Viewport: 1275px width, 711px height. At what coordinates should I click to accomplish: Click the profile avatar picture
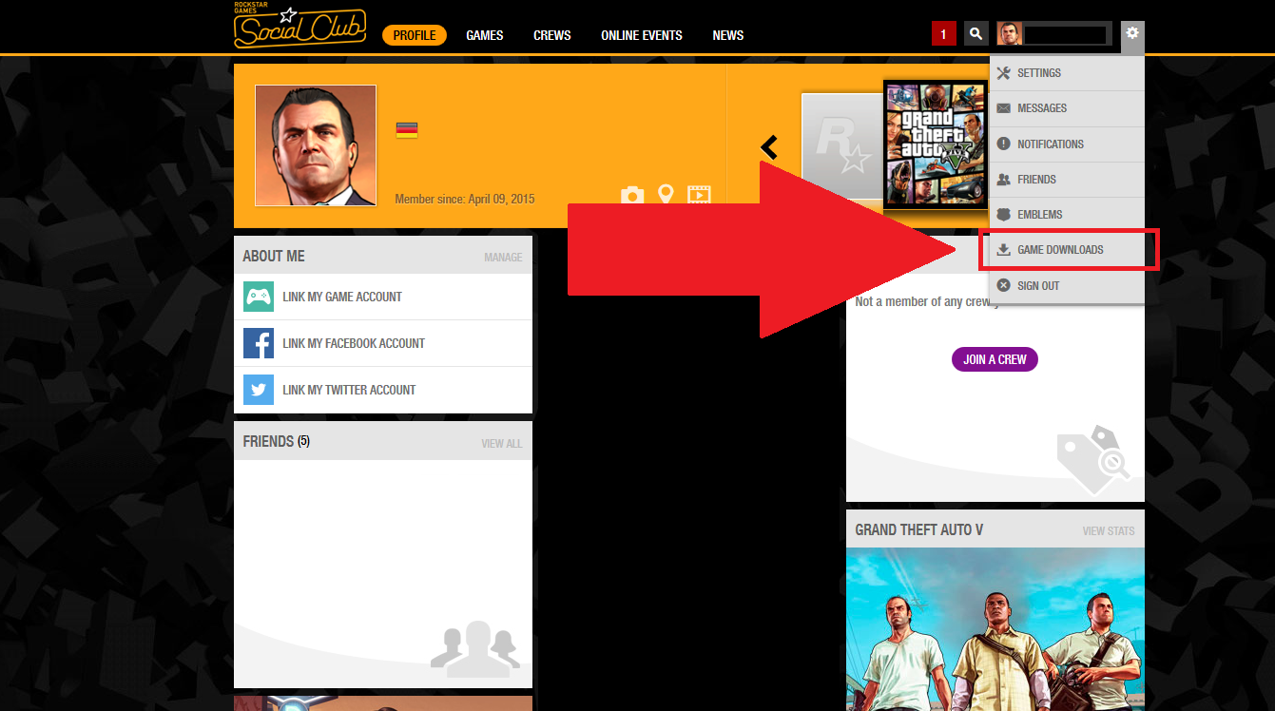point(316,145)
